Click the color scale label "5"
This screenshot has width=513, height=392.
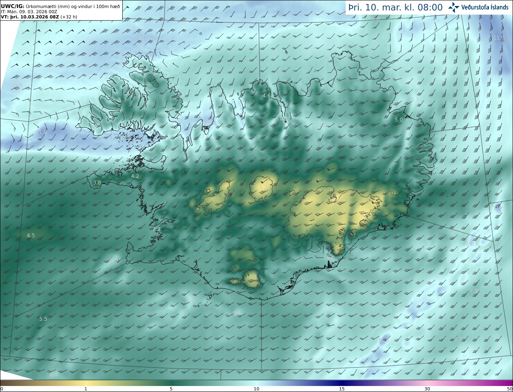[x=171, y=389]
